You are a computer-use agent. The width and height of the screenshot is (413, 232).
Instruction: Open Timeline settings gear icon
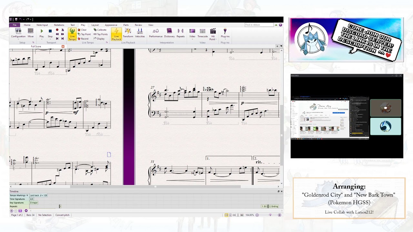[26, 211]
